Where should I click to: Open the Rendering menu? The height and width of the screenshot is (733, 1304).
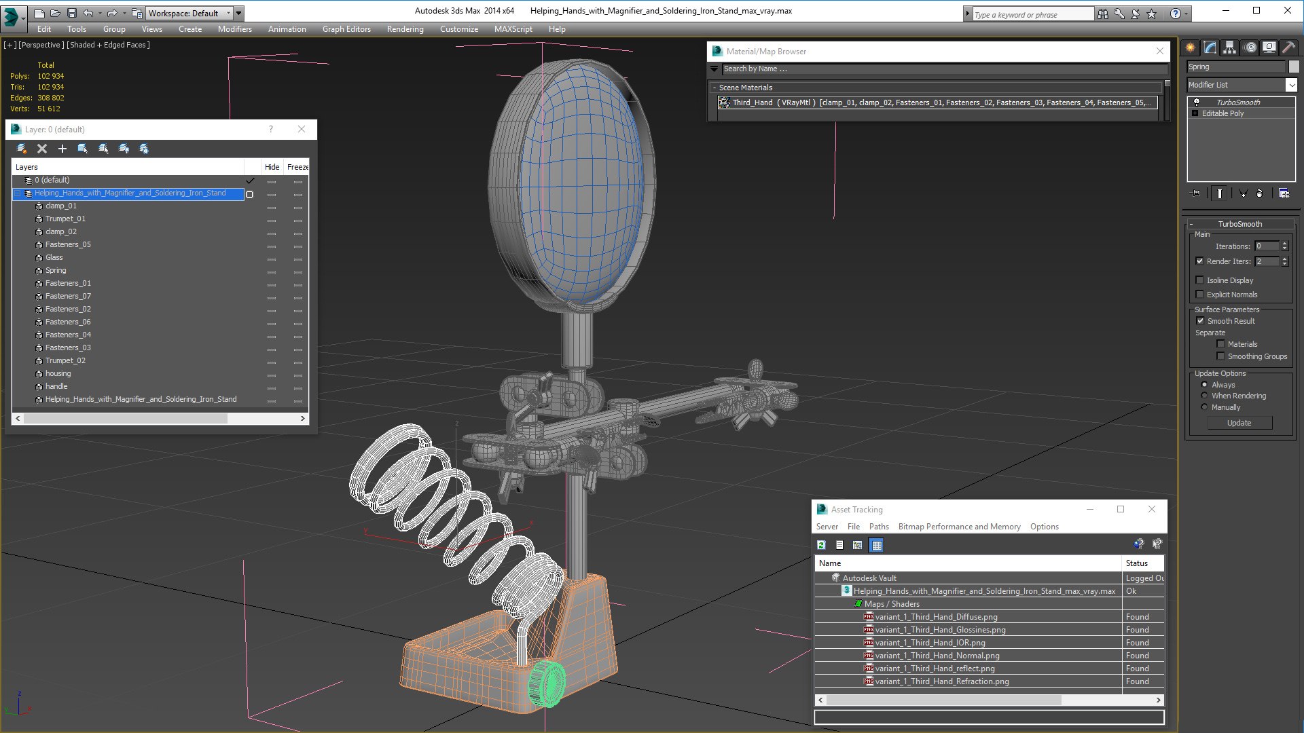(405, 29)
